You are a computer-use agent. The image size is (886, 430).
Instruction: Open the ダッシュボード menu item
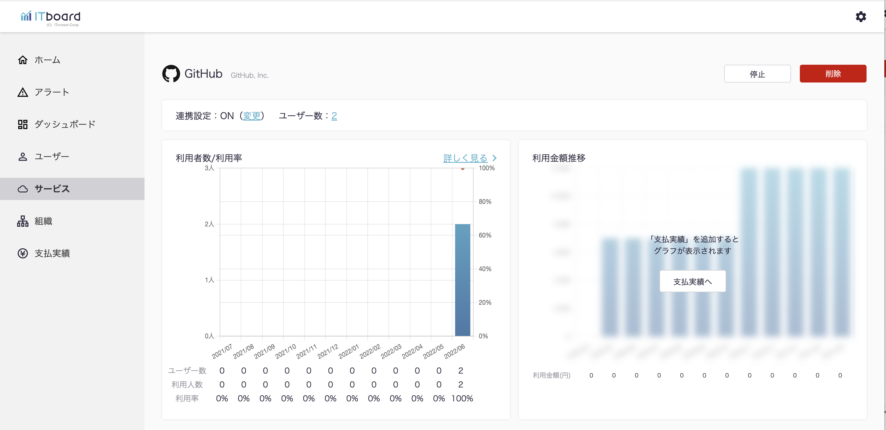coord(65,124)
